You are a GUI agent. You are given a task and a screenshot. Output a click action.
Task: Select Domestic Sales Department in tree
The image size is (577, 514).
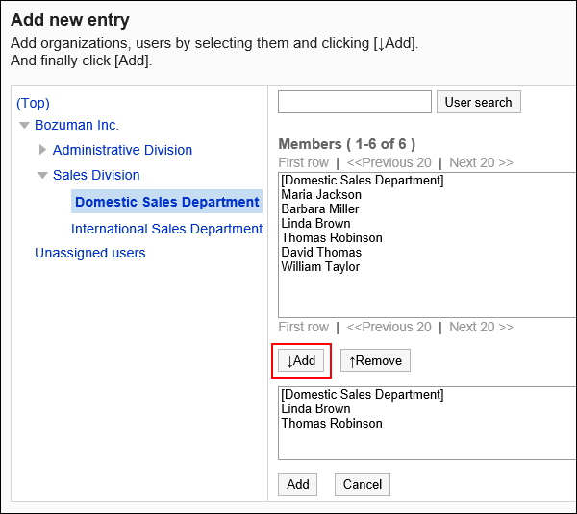pyautogui.click(x=166, y=202)
